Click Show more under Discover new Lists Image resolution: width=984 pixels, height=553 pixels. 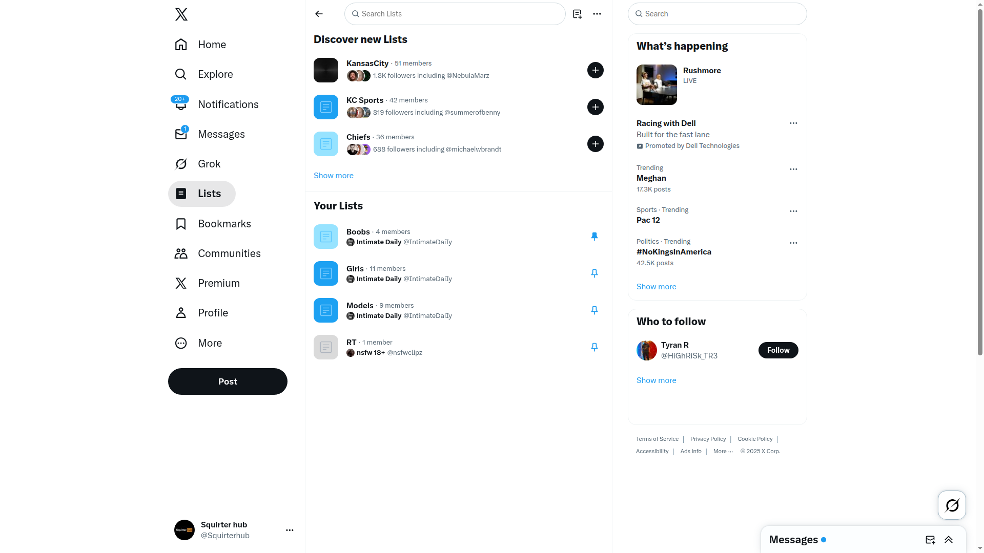coord(334,176)
